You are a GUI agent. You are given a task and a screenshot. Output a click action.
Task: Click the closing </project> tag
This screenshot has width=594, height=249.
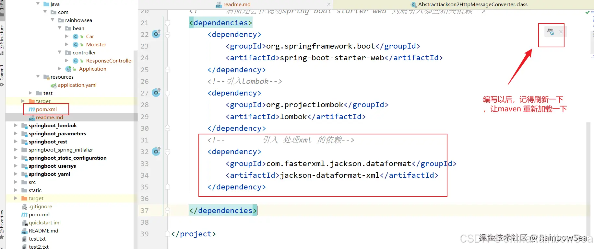coord(194,234)
